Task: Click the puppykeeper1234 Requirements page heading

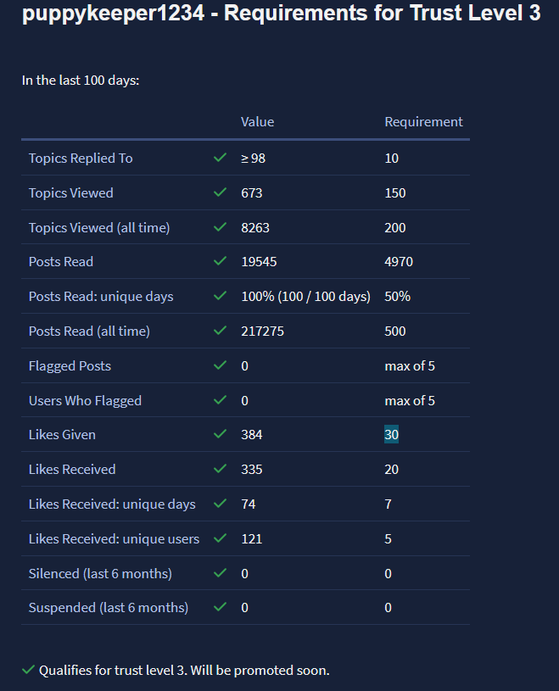Action: pos(281,14)
